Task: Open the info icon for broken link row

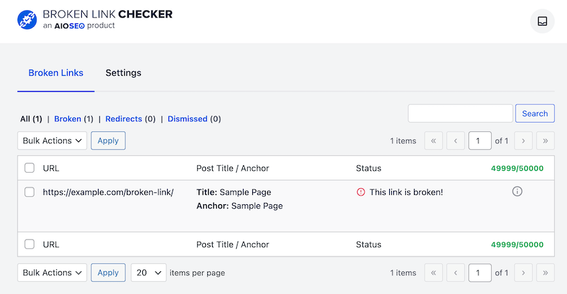Action: click(x=517, y=191)
